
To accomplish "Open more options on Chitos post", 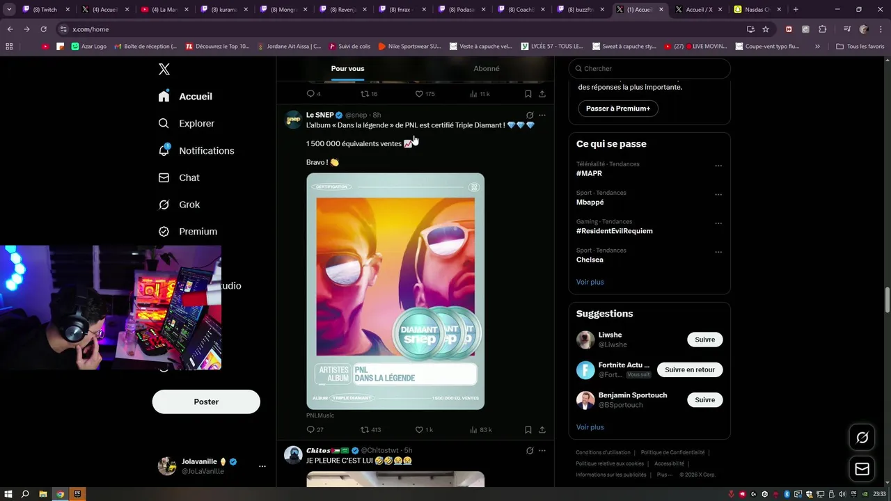I will coord(542,450).
